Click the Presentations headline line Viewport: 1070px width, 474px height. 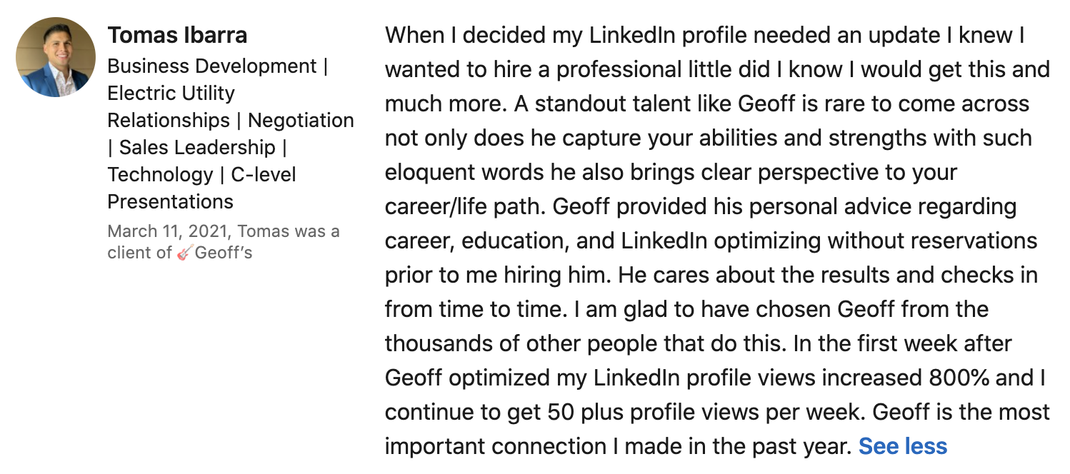click(170, 202)
